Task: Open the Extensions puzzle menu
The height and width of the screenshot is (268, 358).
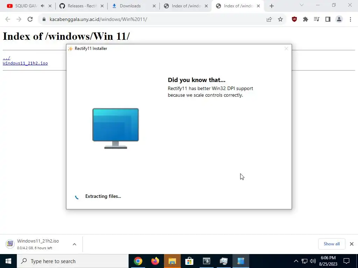Action: point(306,20)
